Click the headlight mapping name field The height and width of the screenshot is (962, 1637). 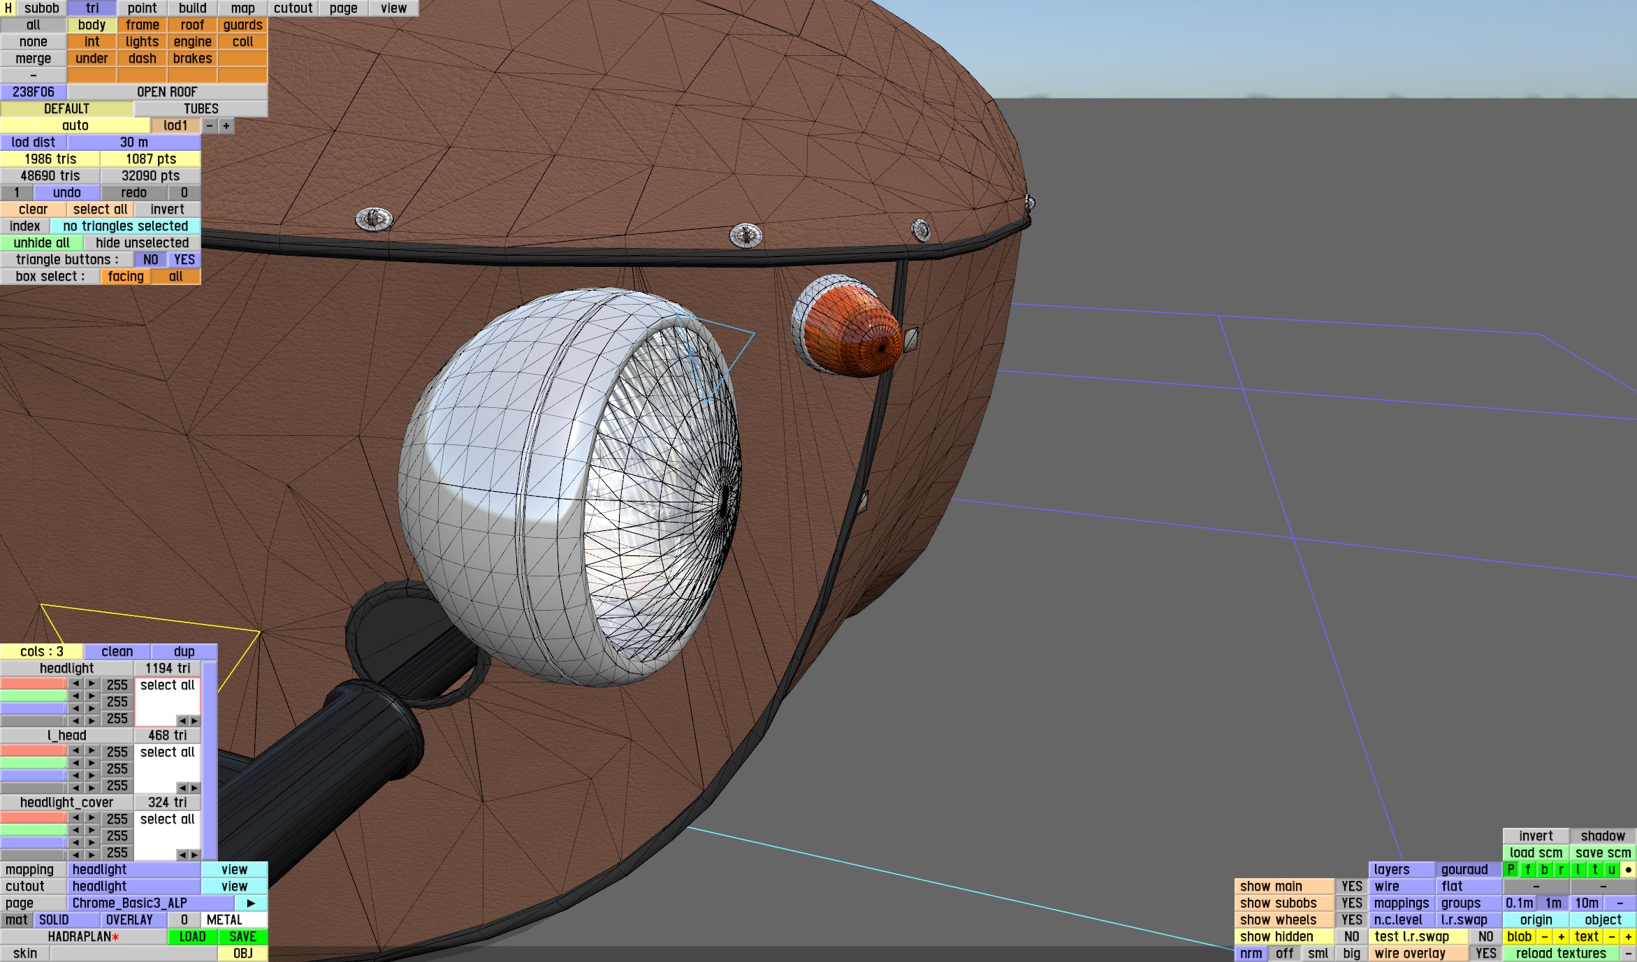pos(133,870)
